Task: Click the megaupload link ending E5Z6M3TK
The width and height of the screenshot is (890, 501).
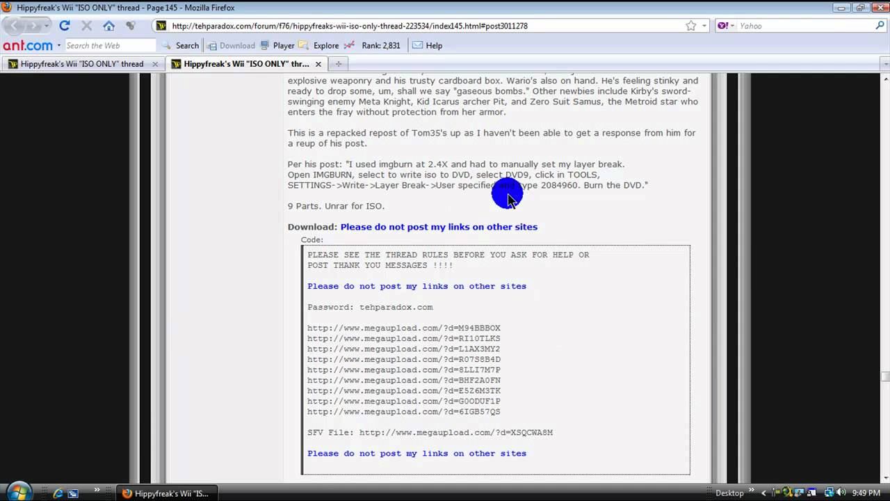Action: [404, 390]
